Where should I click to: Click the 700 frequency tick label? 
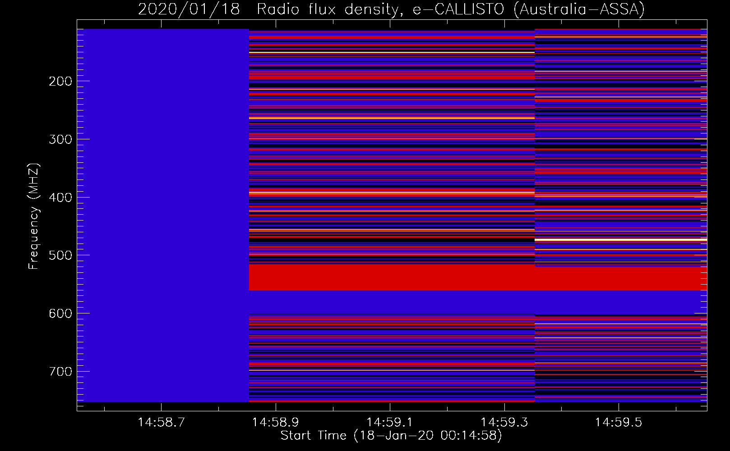tap(60, 372)
